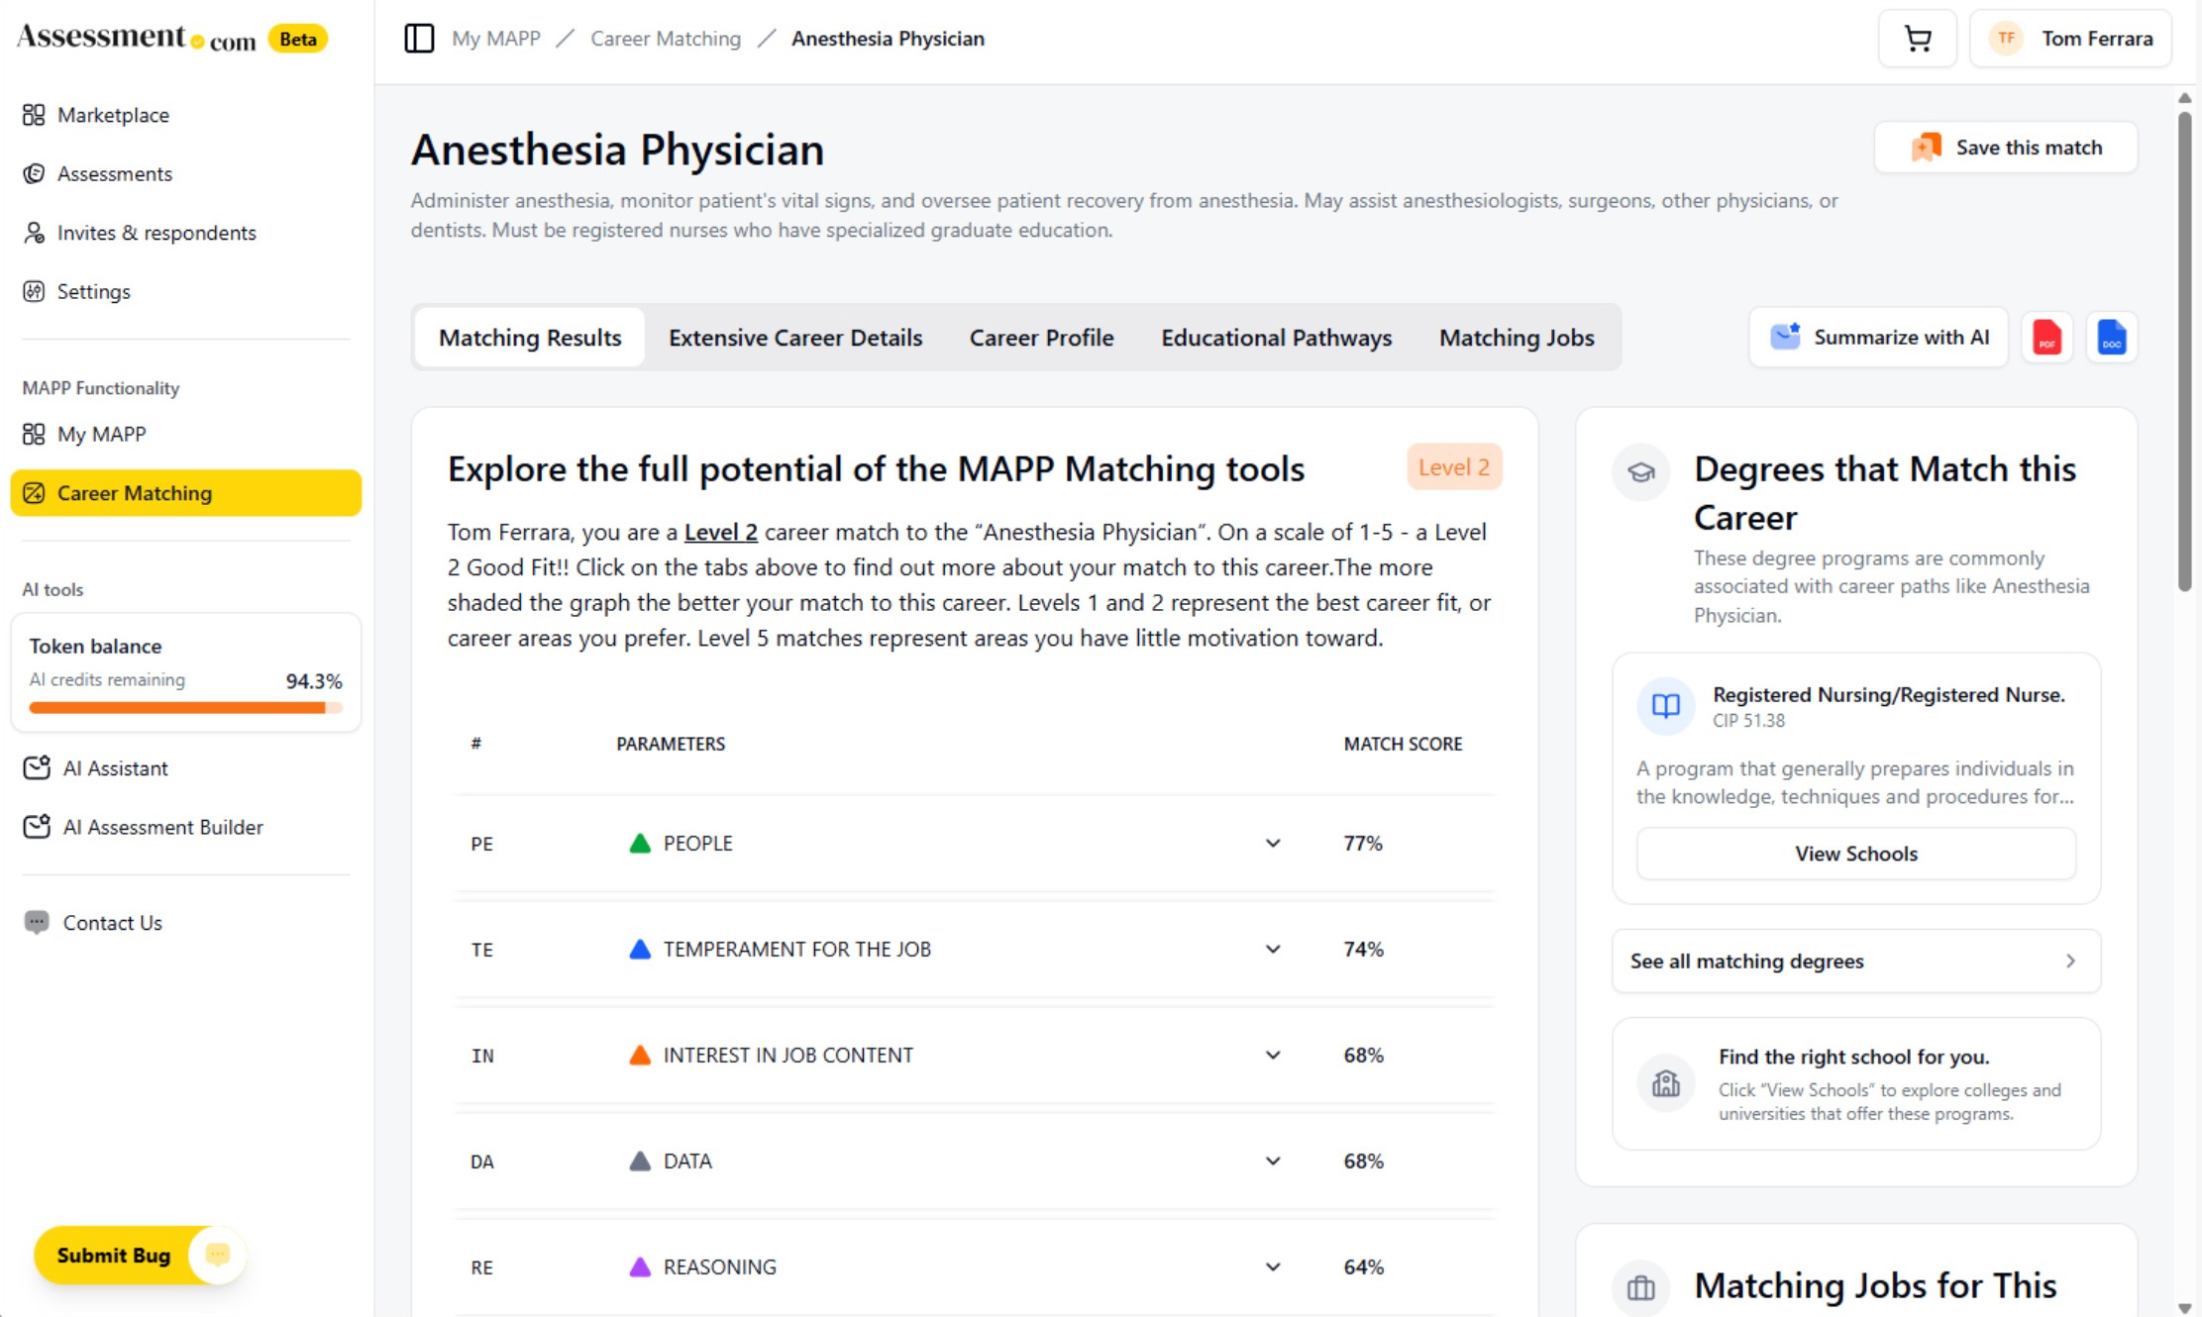This screenshot has width=2202, height=1317.
Task: Click the book icon for Registered Nursing
Action: click(x=1666, y=705)
